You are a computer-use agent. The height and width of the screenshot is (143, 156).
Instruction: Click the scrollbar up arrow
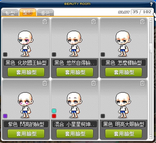click(151, 20)
